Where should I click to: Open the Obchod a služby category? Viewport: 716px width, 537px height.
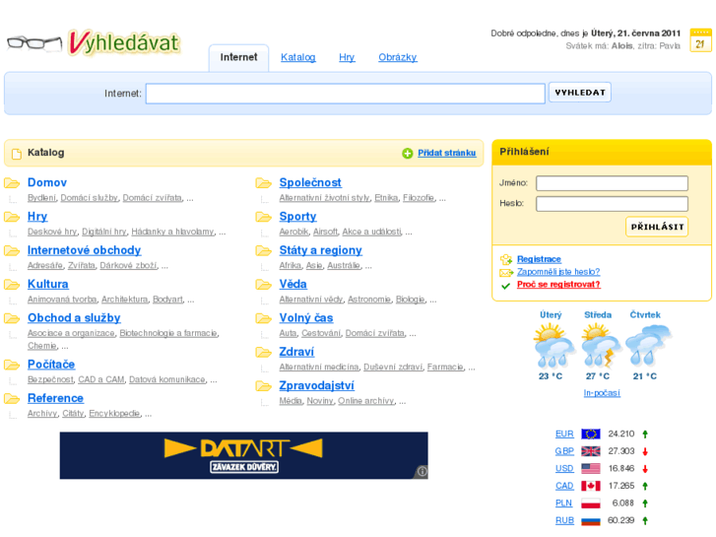click(74, 318)
